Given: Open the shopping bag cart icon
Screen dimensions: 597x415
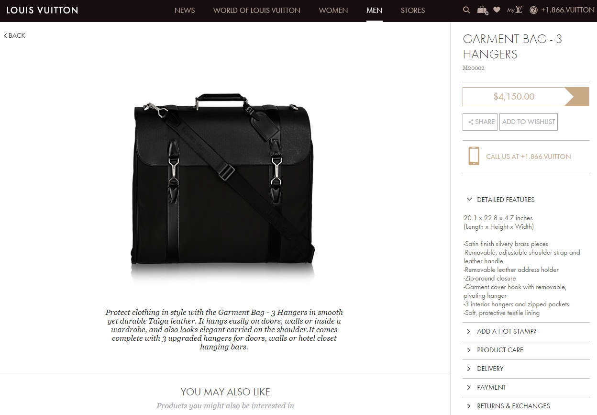Looking at the screenshot, I should coord(482,10).
